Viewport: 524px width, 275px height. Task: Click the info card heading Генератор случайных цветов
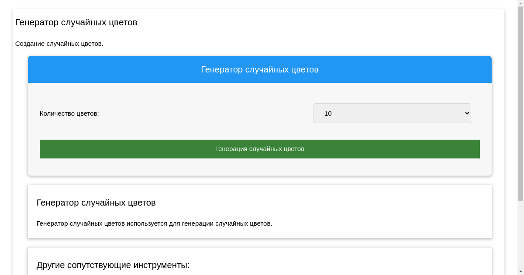[x=96, y=203]
